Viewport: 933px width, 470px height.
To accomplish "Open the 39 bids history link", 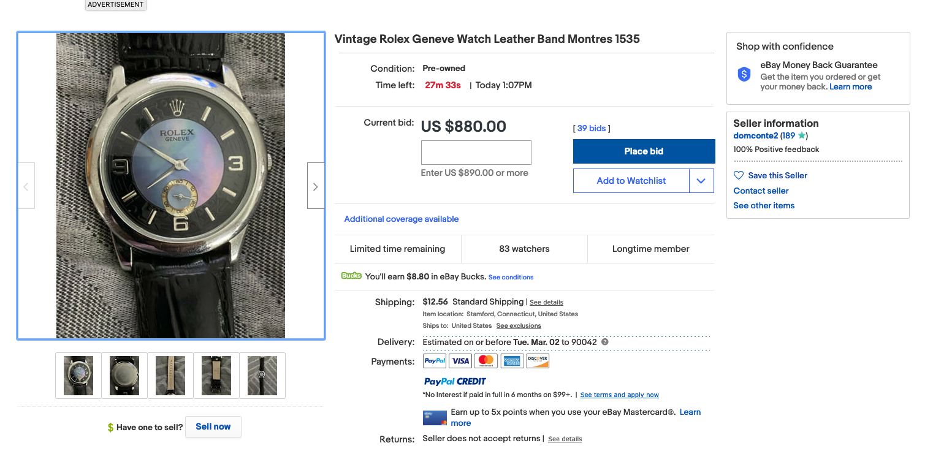I will (592, 128).
